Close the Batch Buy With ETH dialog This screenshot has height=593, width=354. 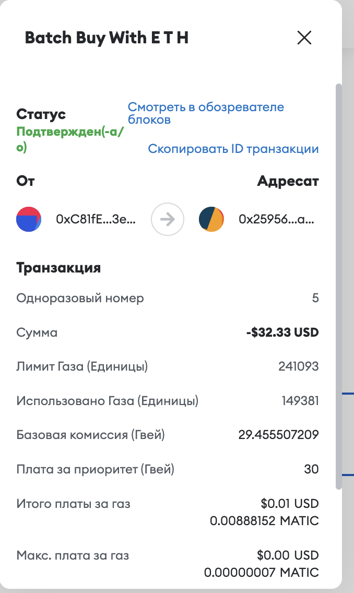pos(304,38)
